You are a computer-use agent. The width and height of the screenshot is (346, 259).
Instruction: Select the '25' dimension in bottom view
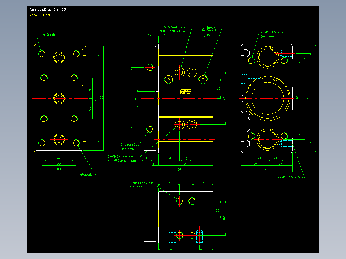pos(218,210)
